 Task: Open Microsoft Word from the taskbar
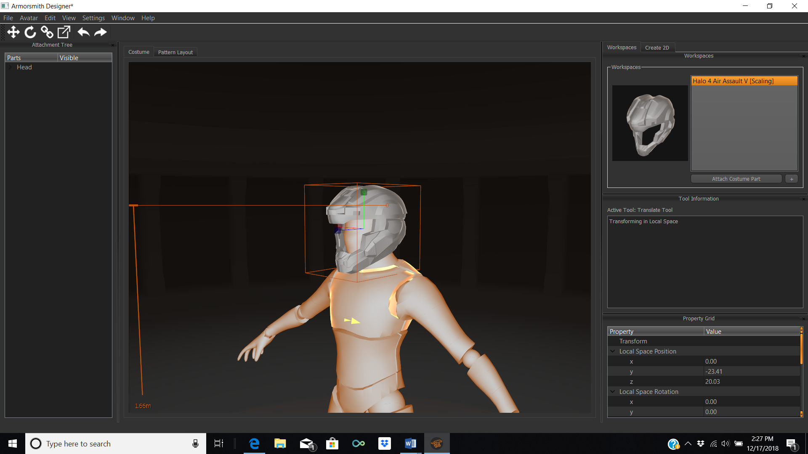tap(411, 443)
